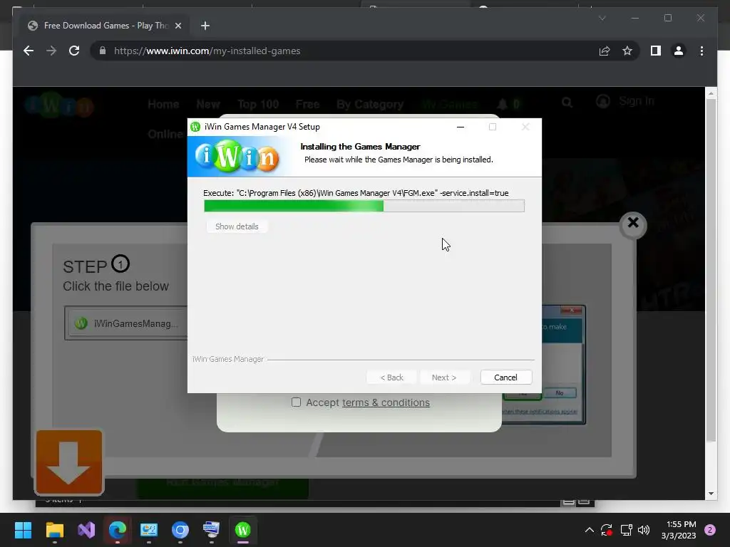Close the Free Download Games tab

coord(178,26)
